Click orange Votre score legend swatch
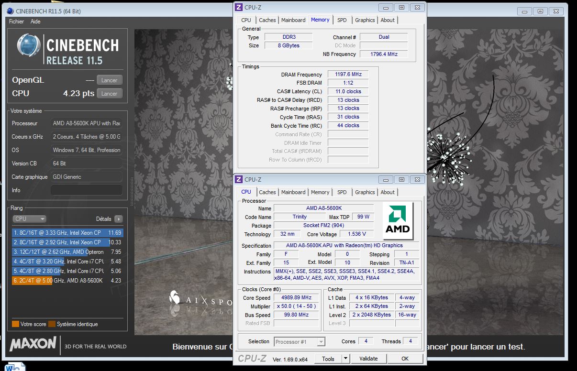This screenshot has height=371, width=577. pyautogui.click(x=15, y=324)
